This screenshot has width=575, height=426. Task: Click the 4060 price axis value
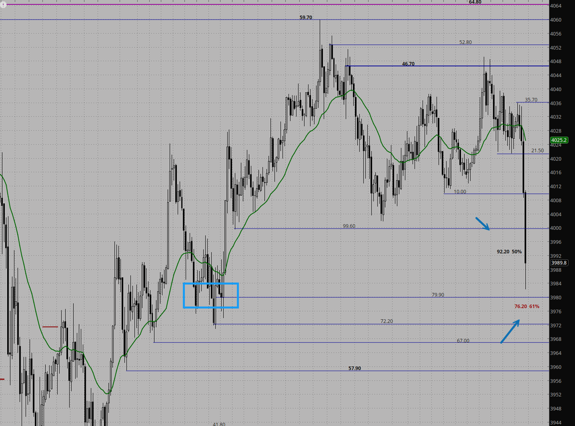(556, 20)
